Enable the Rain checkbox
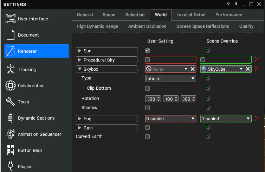This screenshot has height=172, width=265. click(x=147, y=128)
